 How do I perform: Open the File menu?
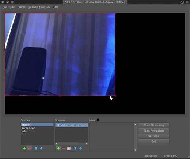pyautogui.click(x=4, y=7)
